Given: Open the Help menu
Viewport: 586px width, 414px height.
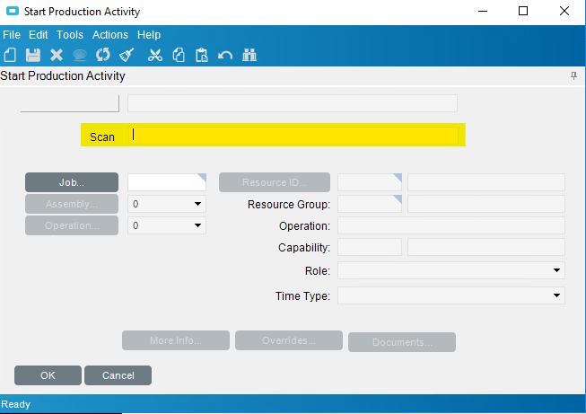Looking at the screenshot, I should click(x=149, y=35).
